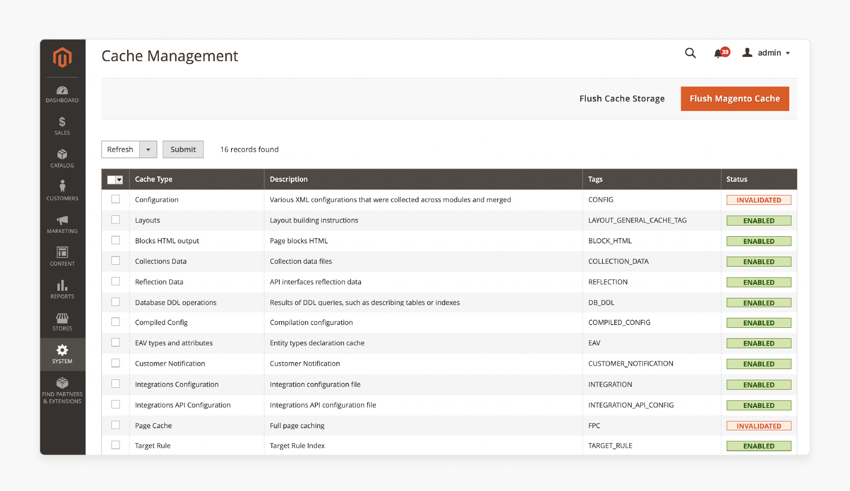The width and height of the screenshot is (850, 491).
Task: Click the 16 records found text
Action: coord(249,149)
